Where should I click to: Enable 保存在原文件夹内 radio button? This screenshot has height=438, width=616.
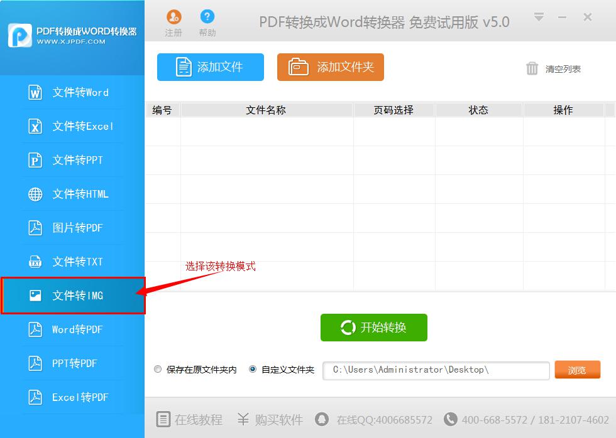coord(158,369)
